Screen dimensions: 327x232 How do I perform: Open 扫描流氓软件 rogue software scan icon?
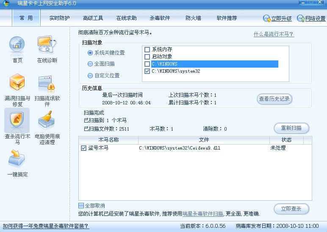(47, 84)
